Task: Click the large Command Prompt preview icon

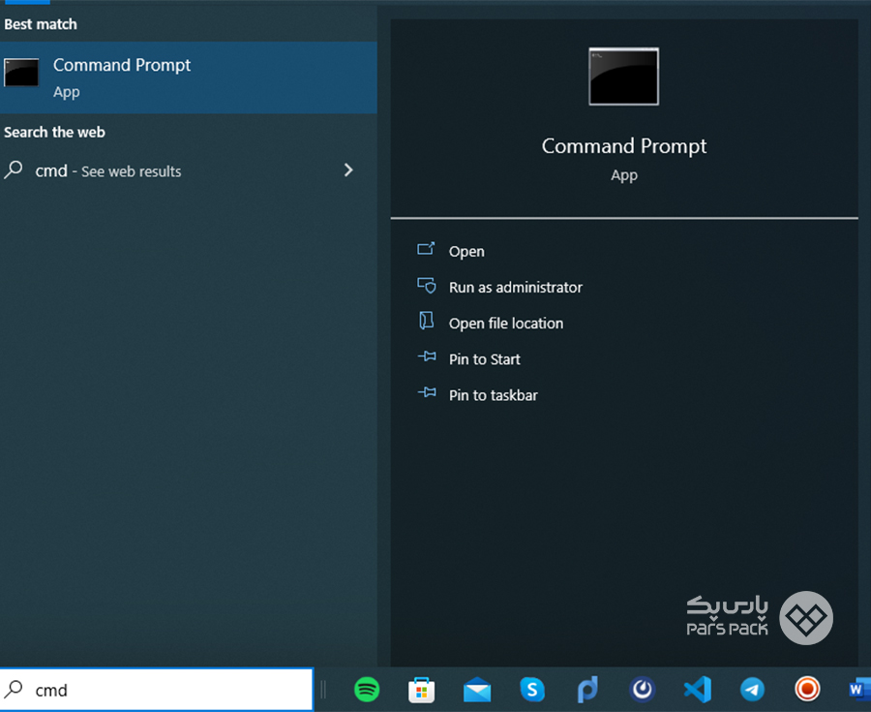Action: tap(624, 77)
